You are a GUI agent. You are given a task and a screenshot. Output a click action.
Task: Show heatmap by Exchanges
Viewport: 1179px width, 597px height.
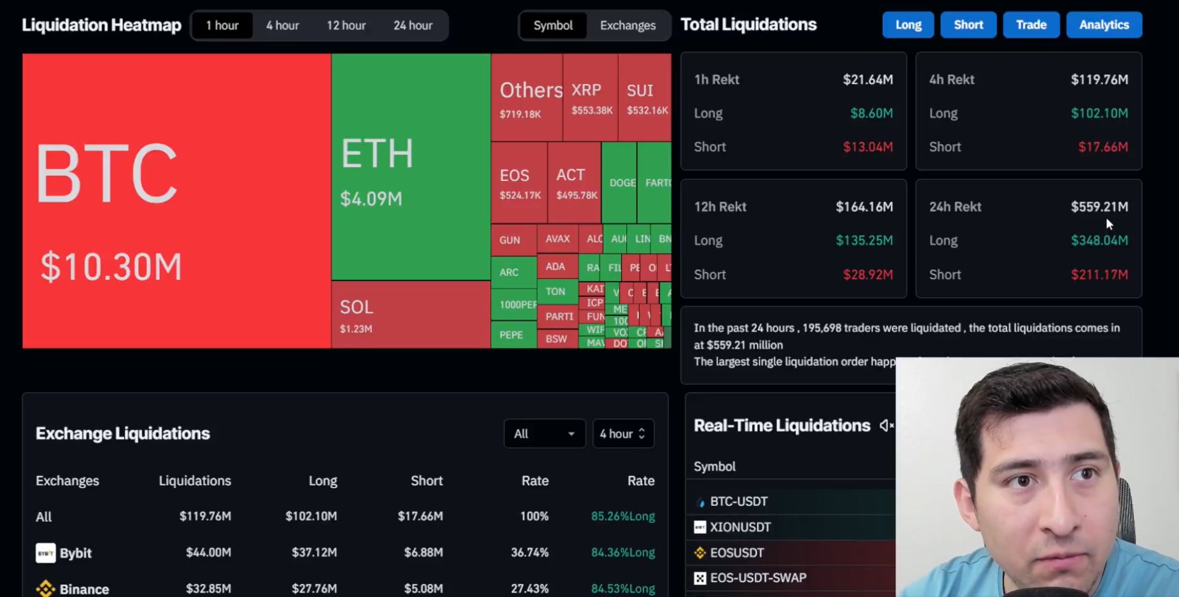[627, 25]
